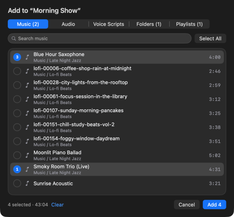Select lofi-00061-focus-session-in-the-library circle
This screenshot has width=234, height=217.
(17, 99)
